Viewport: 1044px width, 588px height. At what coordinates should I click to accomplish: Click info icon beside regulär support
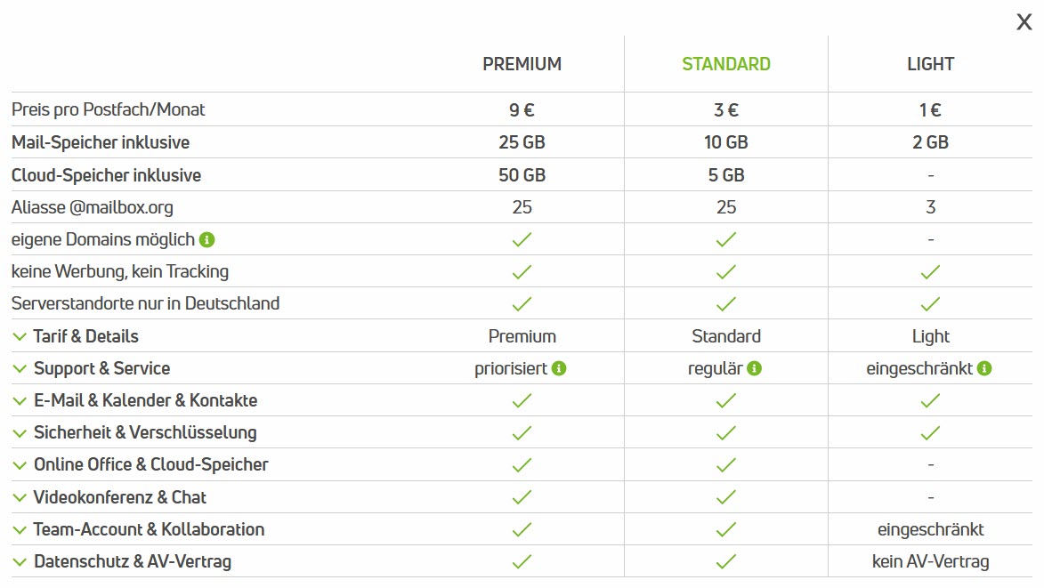pyautogui.click(x=754, y=368)
